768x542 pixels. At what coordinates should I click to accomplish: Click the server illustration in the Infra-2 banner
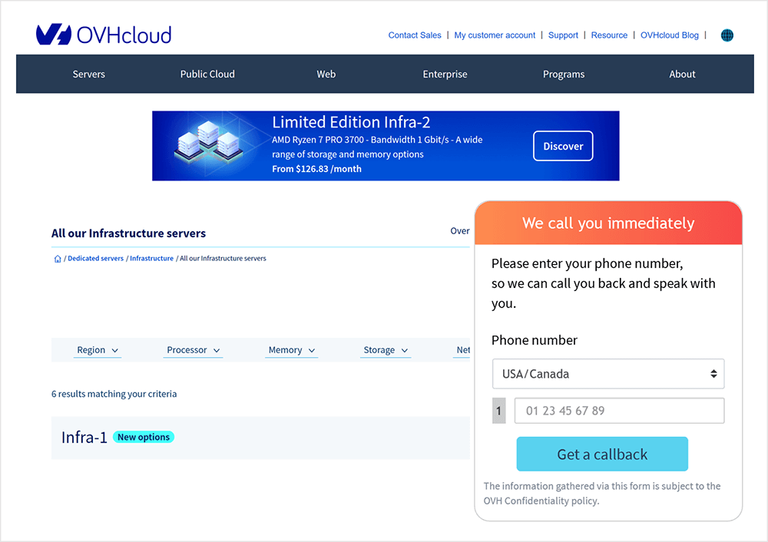coord(207,145)
